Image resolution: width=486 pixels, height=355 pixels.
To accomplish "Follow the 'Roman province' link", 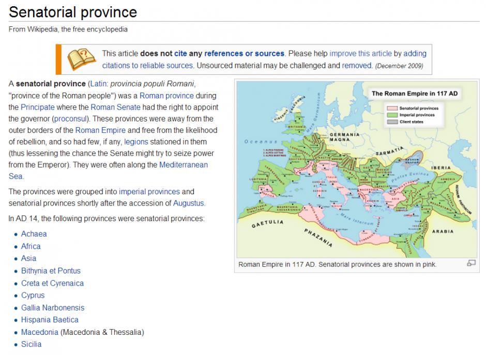I will (166, 96).
